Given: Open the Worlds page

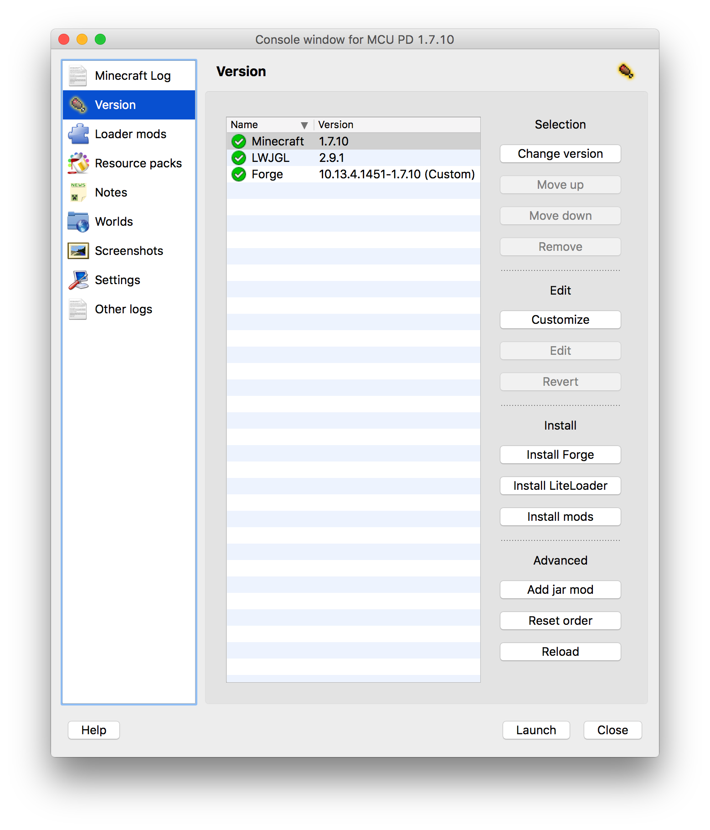Looking at the screenshot, I should (114, 222).
